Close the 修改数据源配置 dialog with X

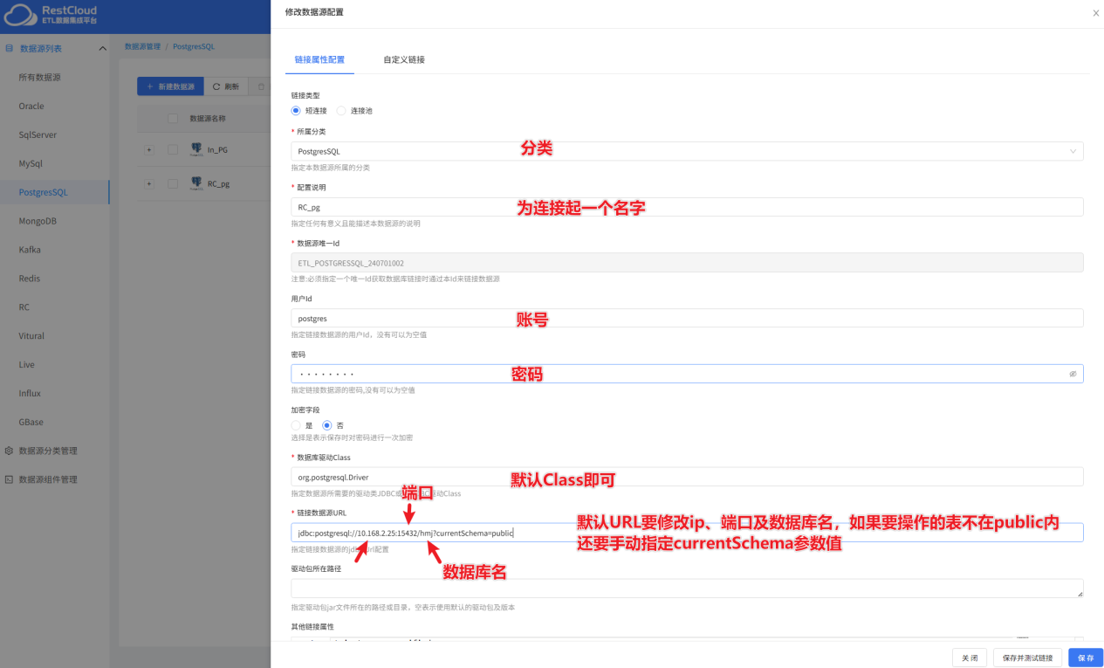pos(1095,13)
